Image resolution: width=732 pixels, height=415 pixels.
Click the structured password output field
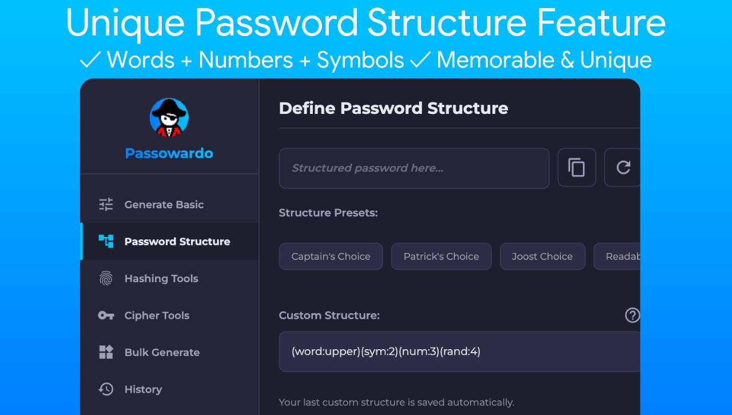414,168
